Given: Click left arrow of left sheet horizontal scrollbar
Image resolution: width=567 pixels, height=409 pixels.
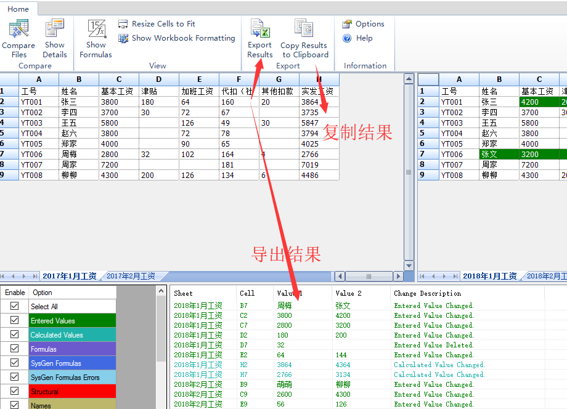Looking at the screenshot, I should point(340,277).
